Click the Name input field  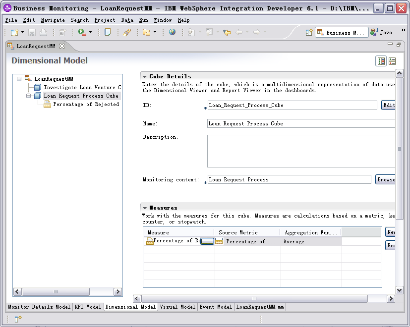(x=301, y=123)
